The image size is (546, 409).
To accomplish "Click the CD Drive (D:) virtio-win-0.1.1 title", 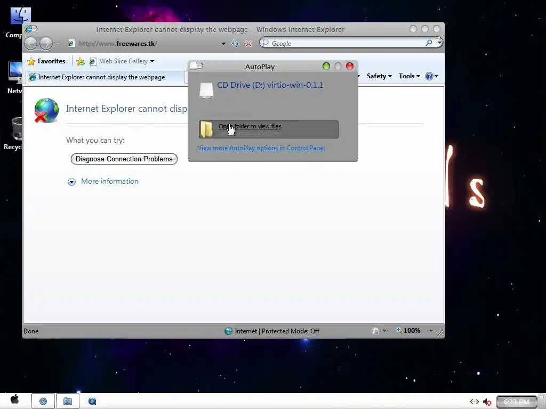I will (270, 85).
